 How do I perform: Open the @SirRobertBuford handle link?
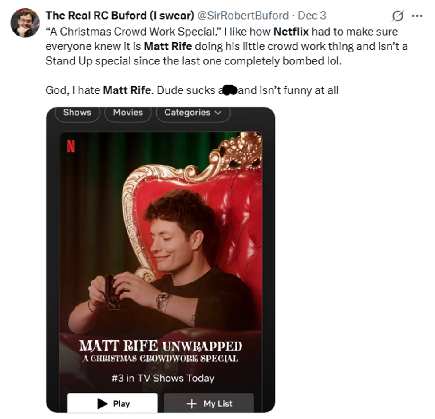(242, 16)
